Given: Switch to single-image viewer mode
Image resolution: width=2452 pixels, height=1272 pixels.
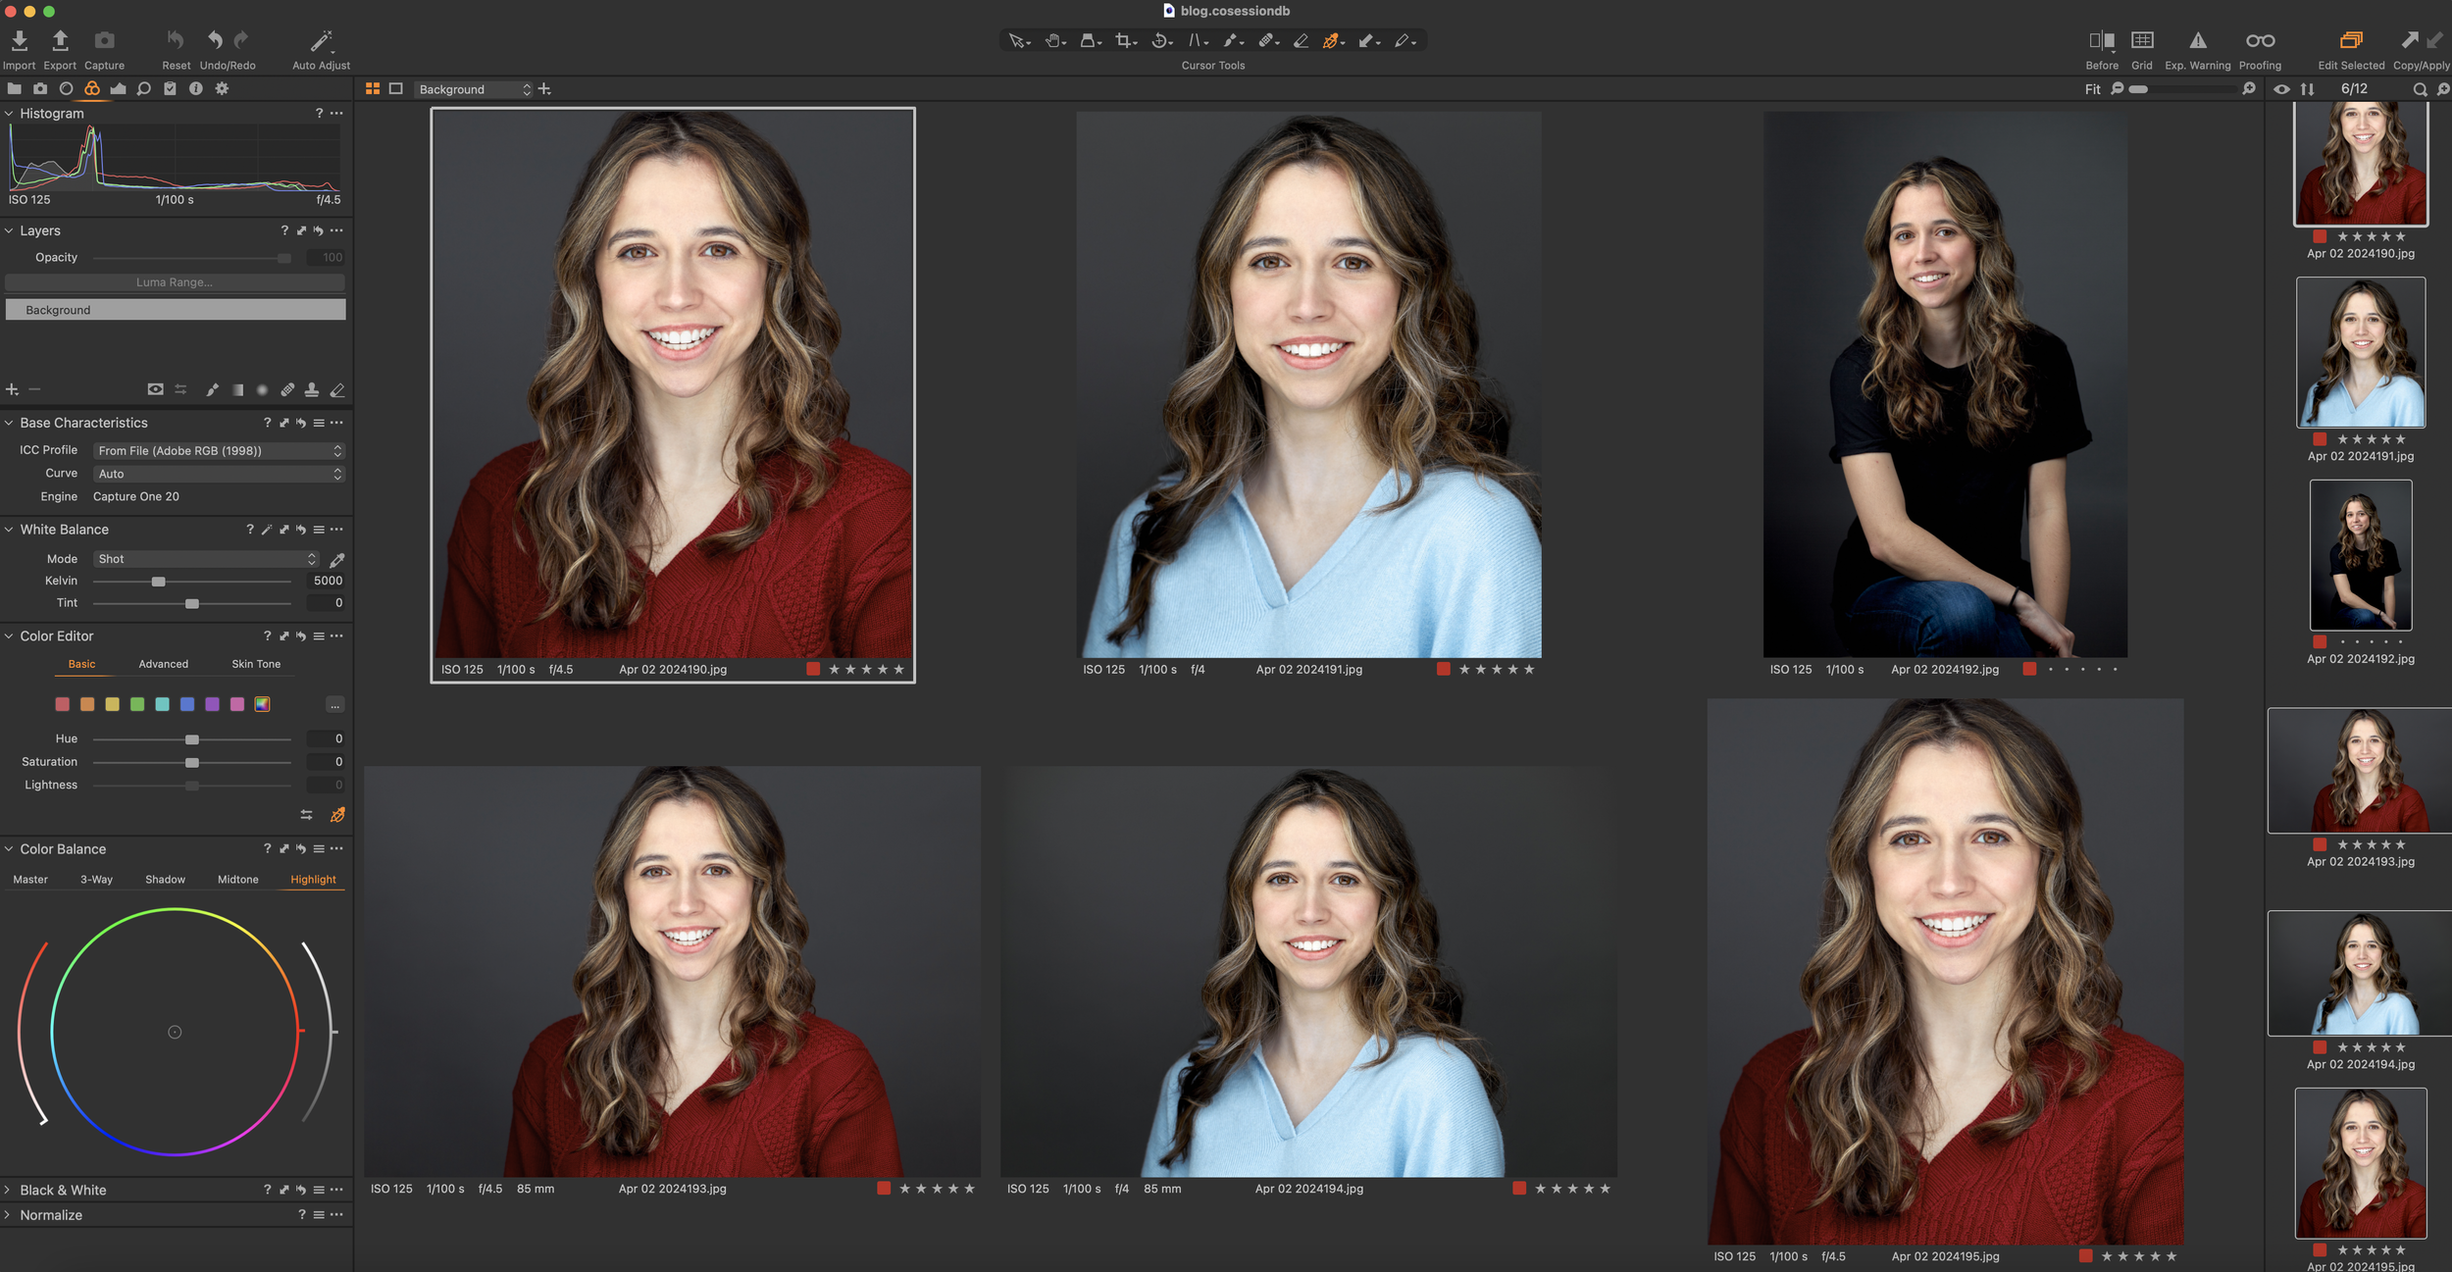Looking at the screenshot, I should 396,89.
